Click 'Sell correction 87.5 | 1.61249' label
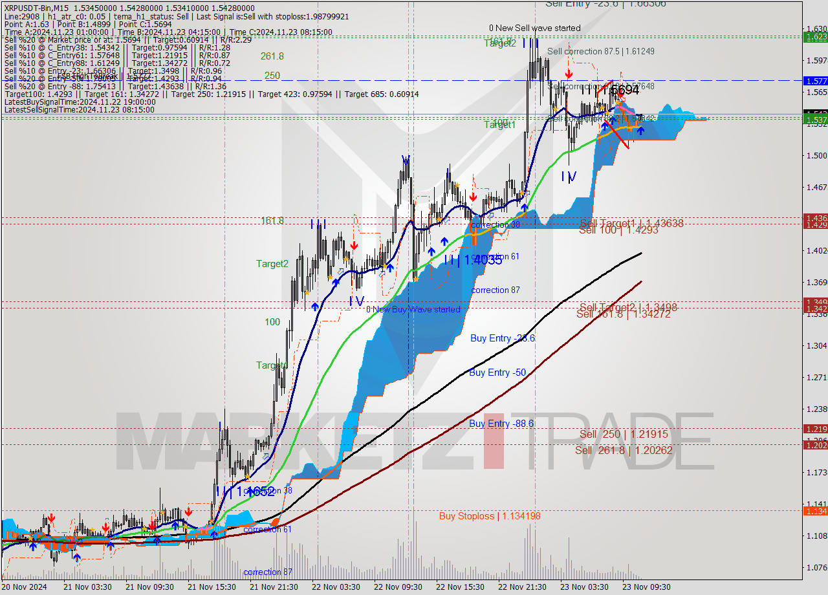This screenshot has width=828, height=595. tap(601, 51)
